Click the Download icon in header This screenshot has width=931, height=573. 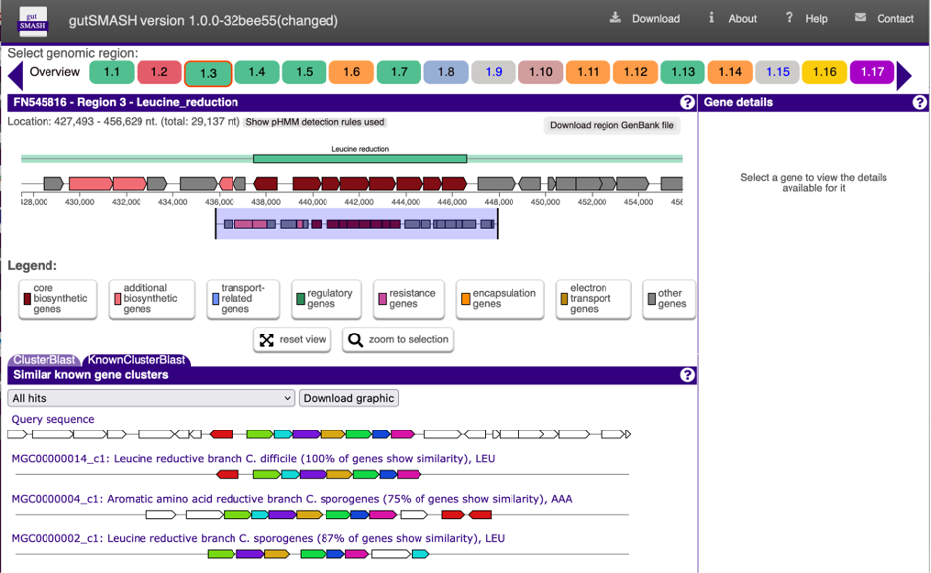coord(615,18)
